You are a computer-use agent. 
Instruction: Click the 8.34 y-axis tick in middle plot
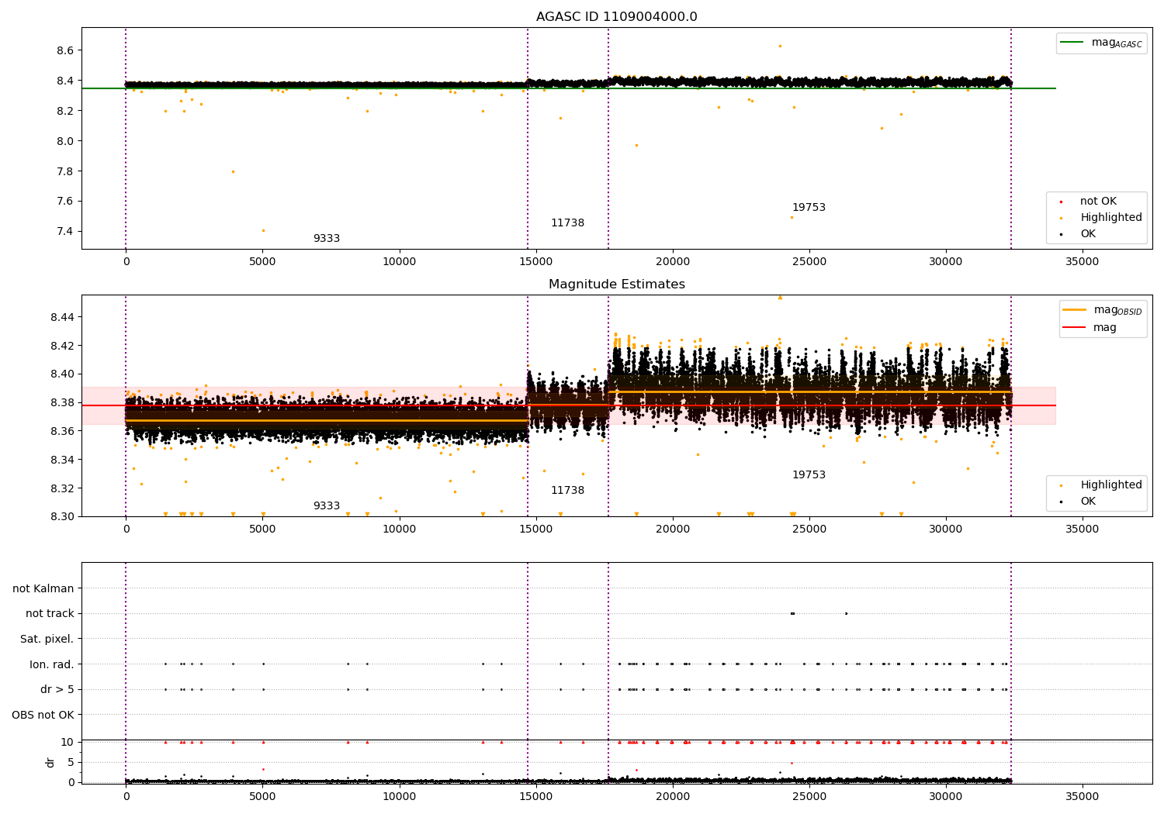tap(61, 460)
